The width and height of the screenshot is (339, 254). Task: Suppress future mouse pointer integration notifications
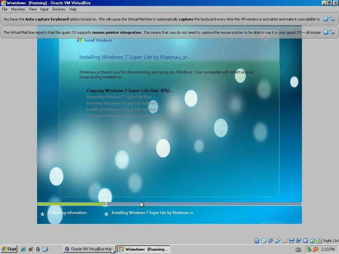click(x=332, y=32)
